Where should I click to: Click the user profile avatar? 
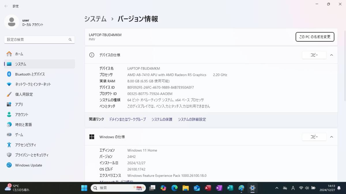12,22
